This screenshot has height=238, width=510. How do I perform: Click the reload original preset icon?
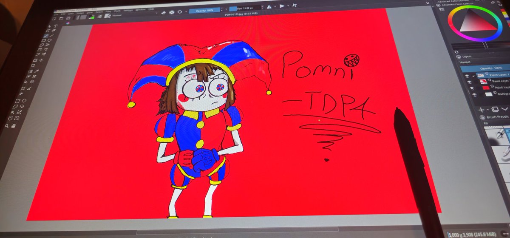(180, 12)
